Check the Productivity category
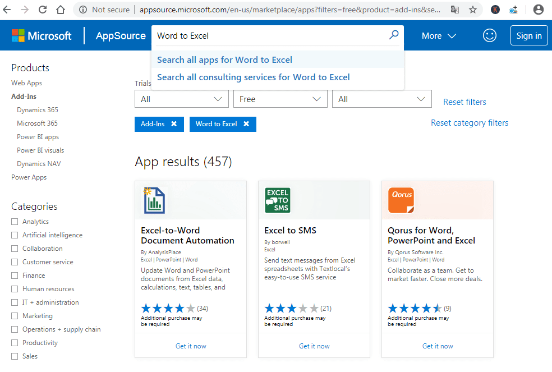Screen dimensions: 552x372 [x=15, y=343]
